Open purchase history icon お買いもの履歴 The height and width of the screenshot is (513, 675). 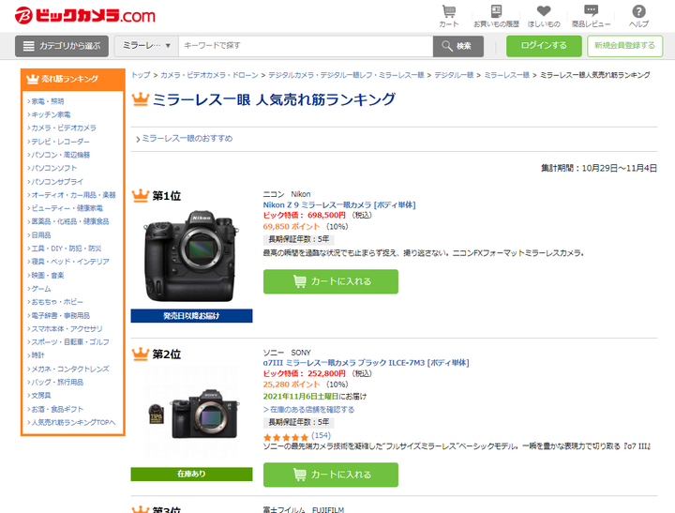(496, 16)
